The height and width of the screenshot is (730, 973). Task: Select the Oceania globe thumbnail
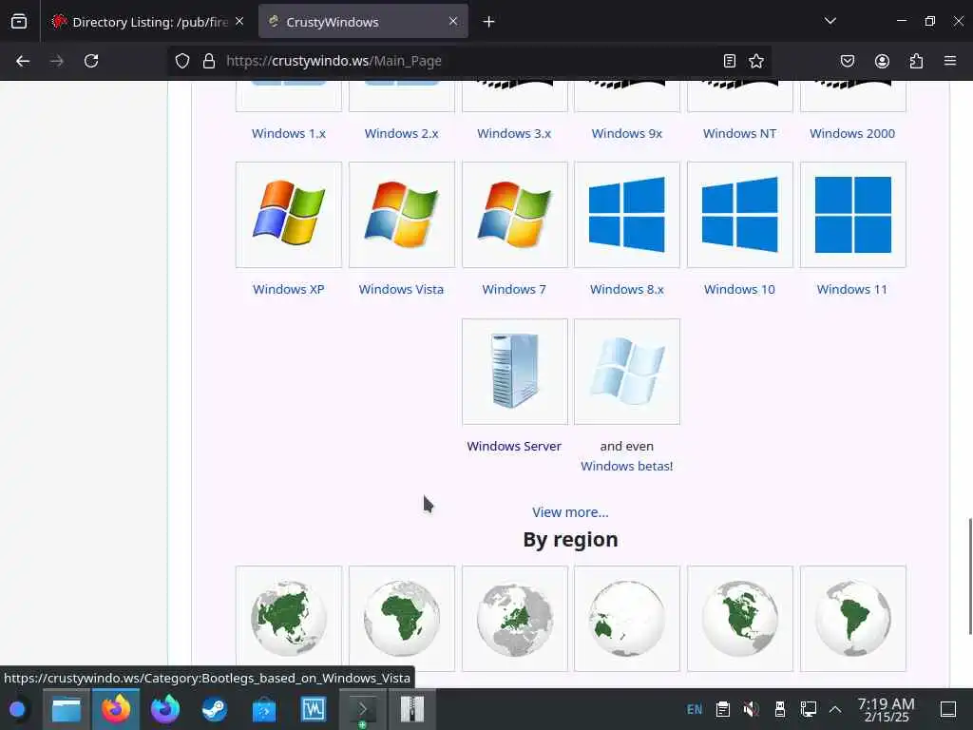tap(627, 618)
